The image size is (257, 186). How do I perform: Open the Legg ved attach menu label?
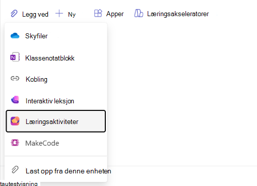[x=35, y=15]
